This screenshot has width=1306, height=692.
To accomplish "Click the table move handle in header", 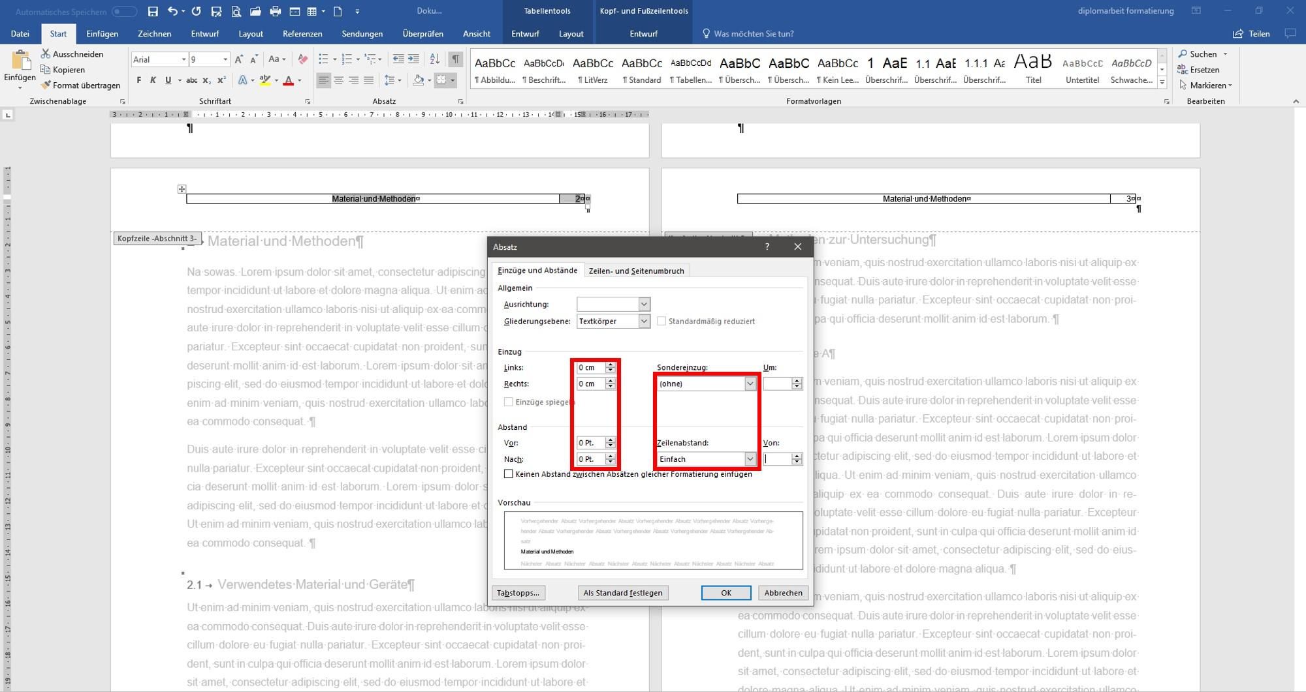I will 182,189.
